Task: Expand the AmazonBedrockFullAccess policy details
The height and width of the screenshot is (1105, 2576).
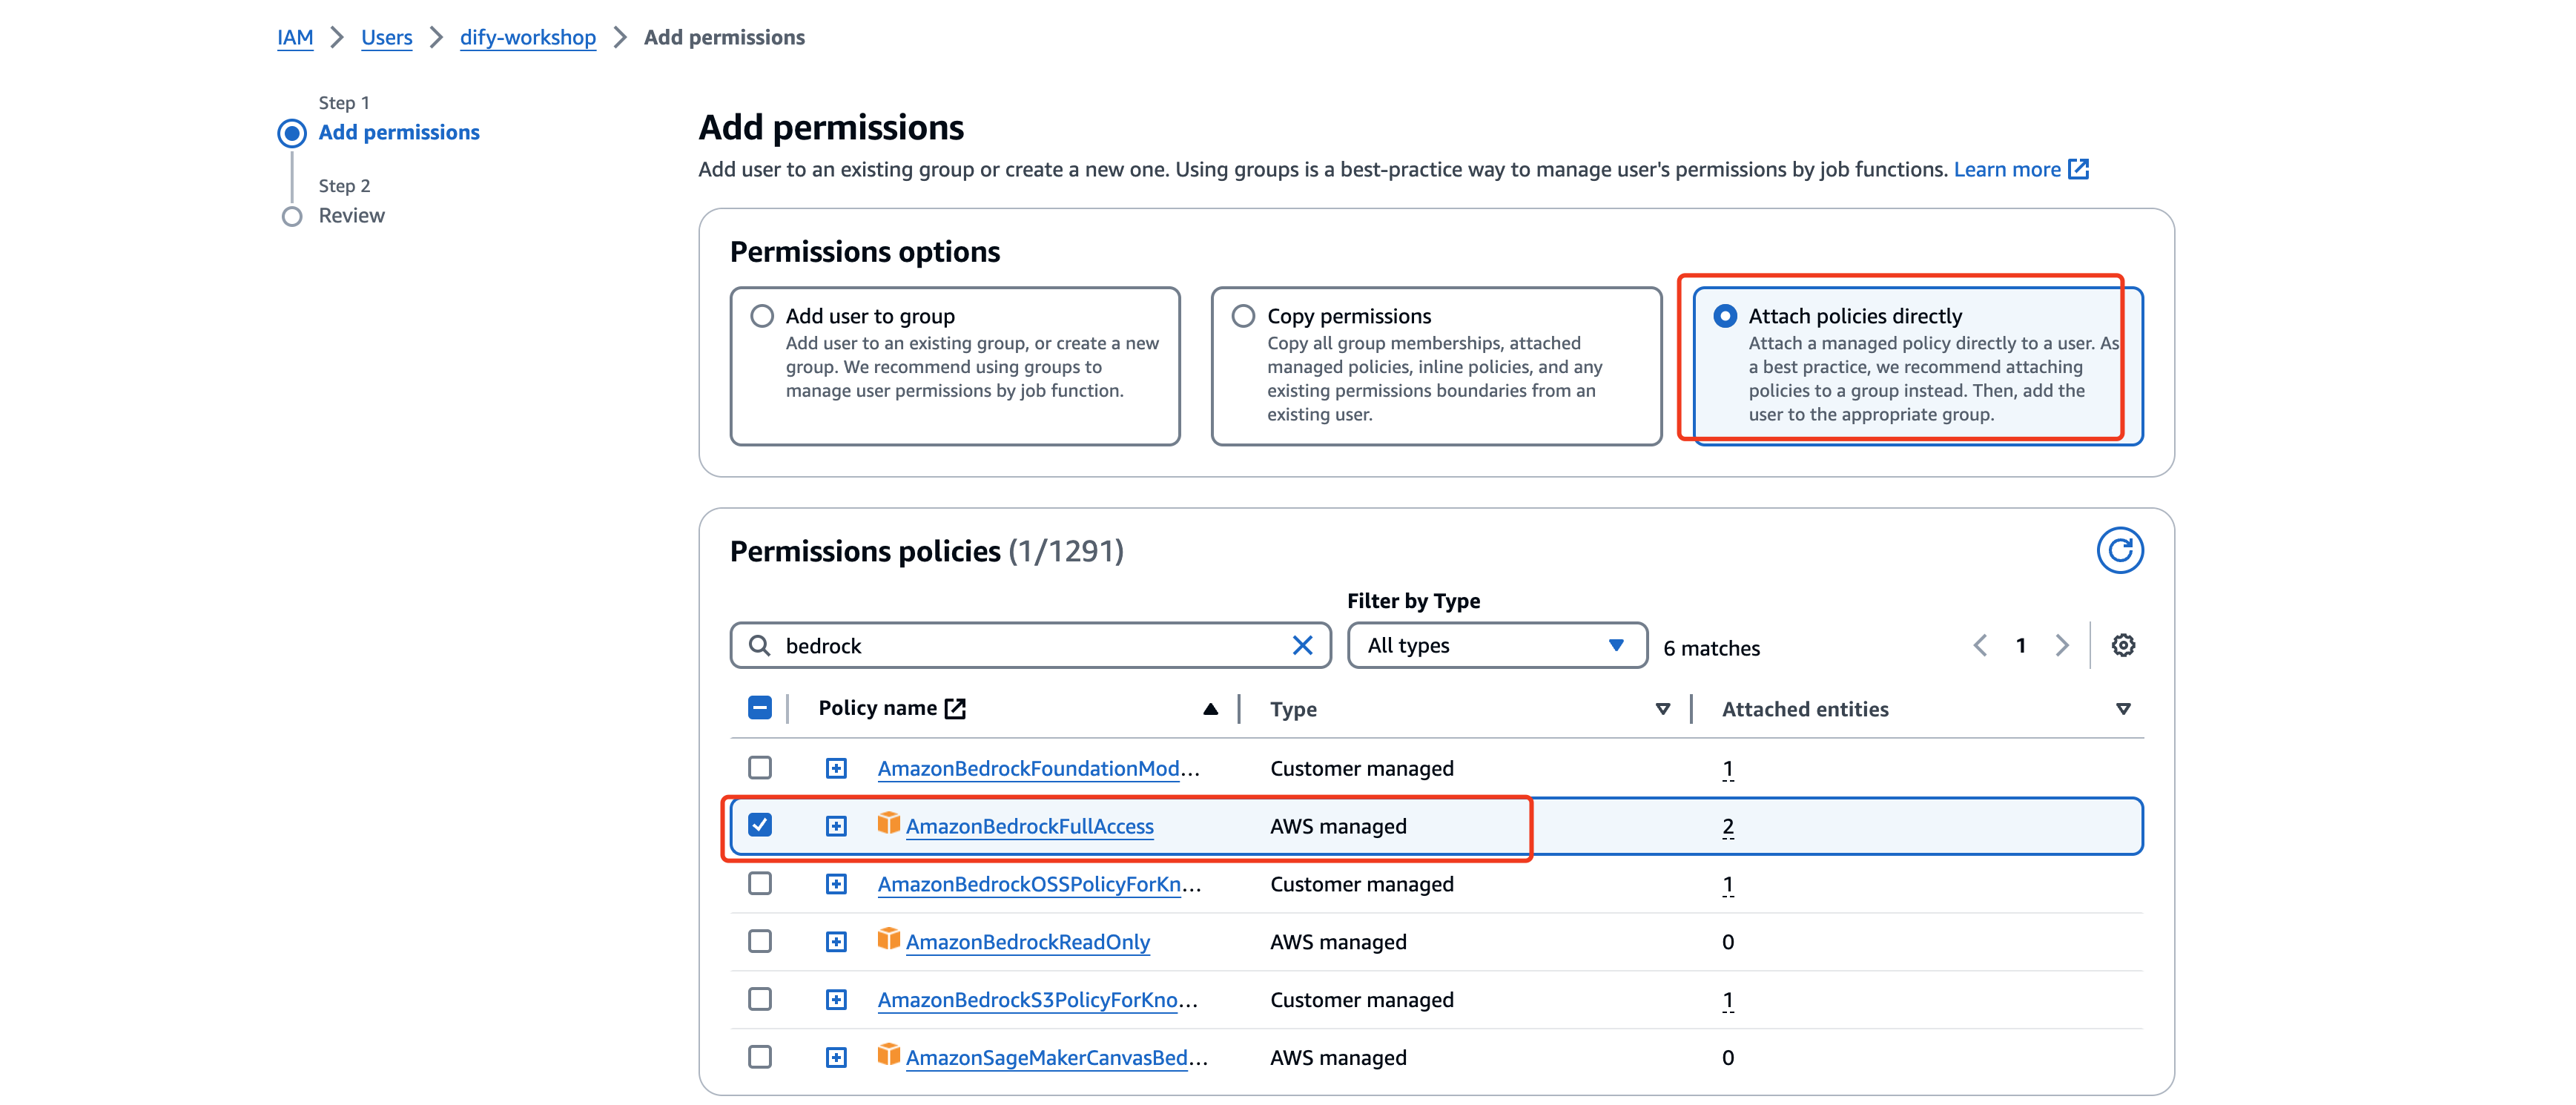Action: tap(836, 826)
